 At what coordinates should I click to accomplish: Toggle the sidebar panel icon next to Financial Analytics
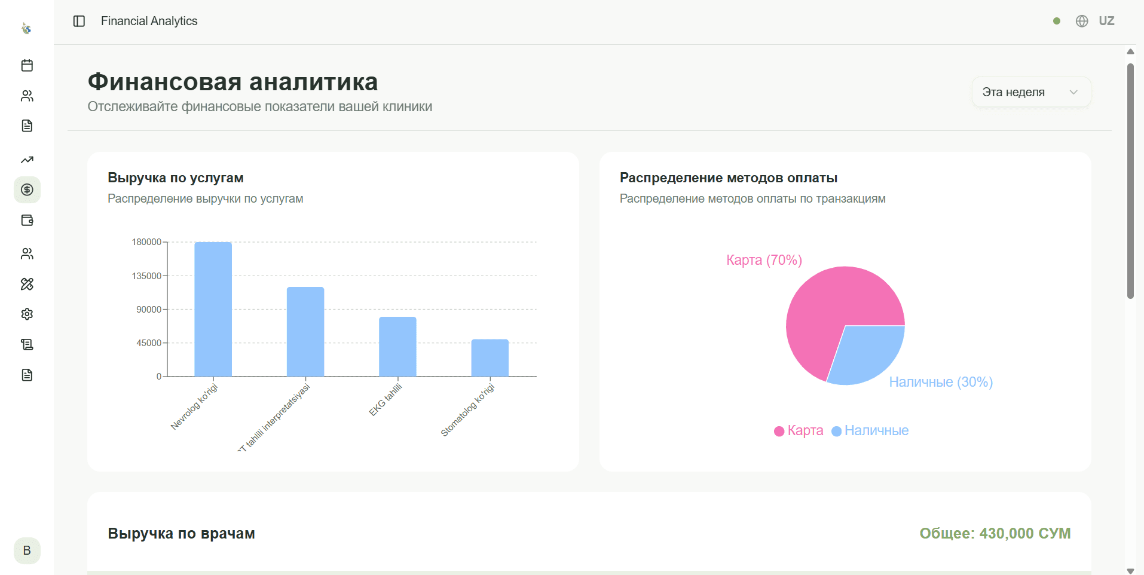79,21
